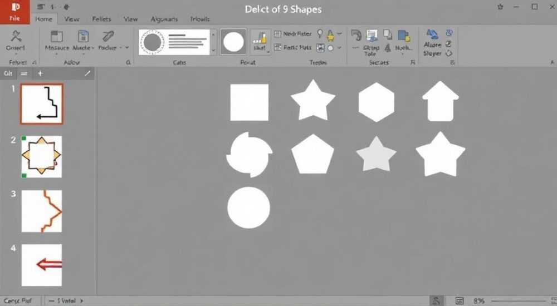
Task: Open the Secats group dialog launcher
Action: click(x=413, y=62)
